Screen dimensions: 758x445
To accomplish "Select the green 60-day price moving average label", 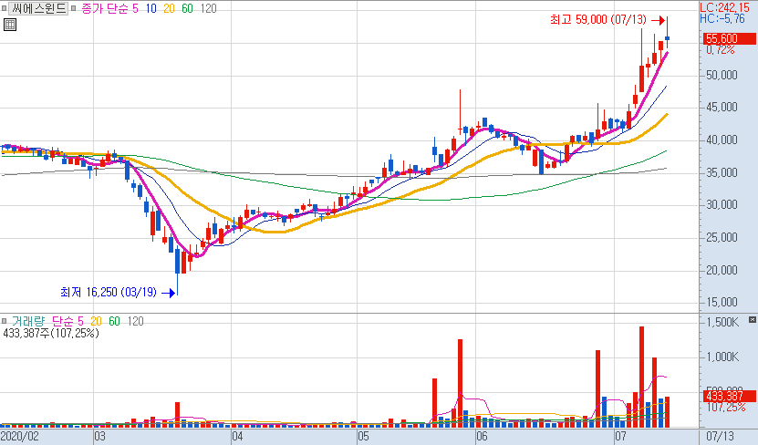I will coord(187,8).
